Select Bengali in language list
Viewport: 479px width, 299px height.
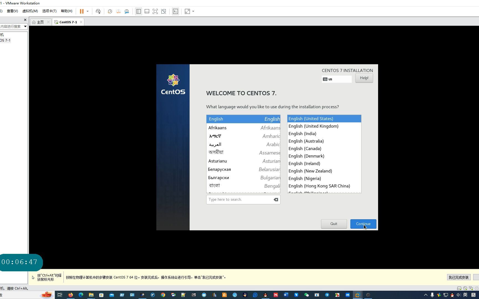[x=243, y=186]
